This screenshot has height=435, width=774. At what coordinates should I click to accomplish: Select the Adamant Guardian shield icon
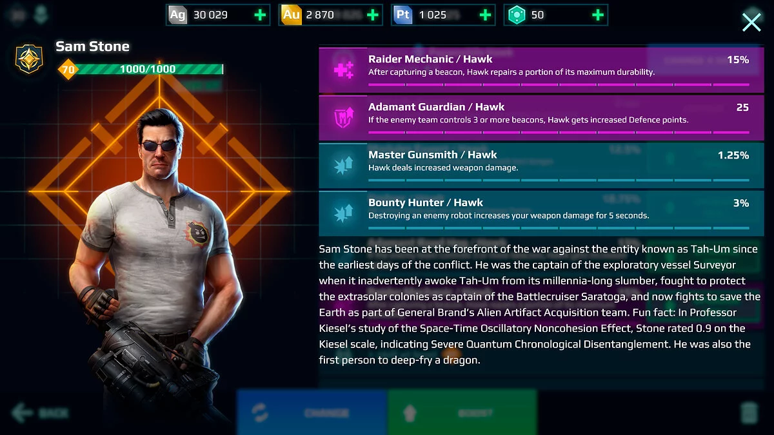[343, 117]
